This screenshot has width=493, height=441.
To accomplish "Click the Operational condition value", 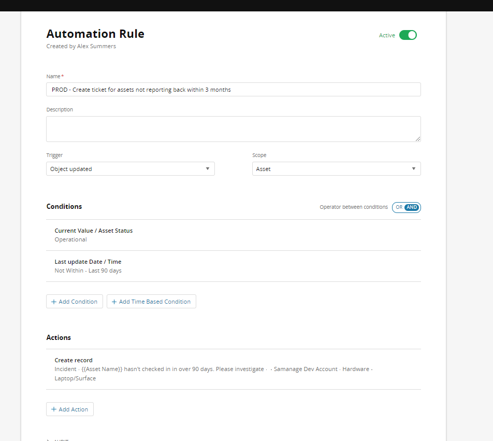I will (71, 239).
